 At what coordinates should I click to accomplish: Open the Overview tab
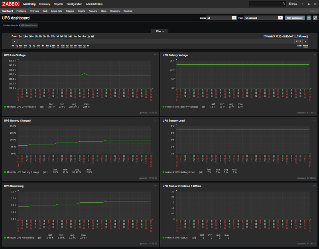(x=34, y=11)
